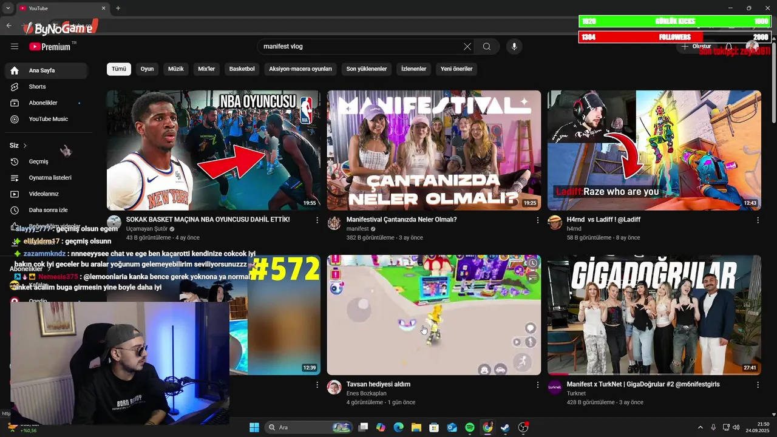777x437 pixels.
Task: Open Ana Sayfa in the sidebar
Action: click(46, 70)
